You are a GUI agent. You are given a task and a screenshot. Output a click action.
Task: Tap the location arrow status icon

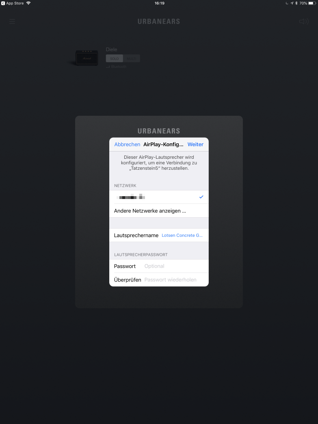292,3
